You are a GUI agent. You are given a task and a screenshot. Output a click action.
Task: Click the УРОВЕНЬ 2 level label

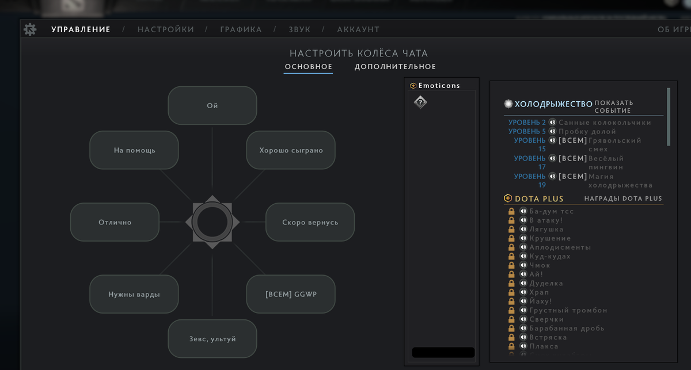point(527,123)
